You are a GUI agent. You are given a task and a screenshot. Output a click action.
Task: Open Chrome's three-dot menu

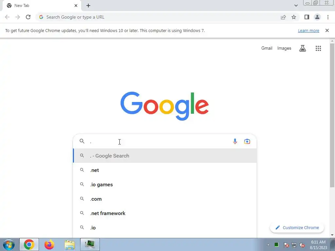328,17
